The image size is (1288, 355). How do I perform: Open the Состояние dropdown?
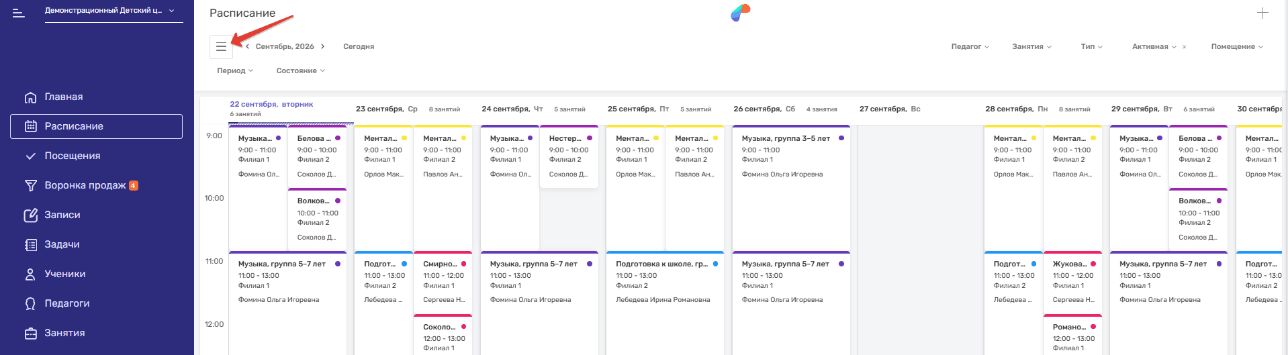point(300,70)
